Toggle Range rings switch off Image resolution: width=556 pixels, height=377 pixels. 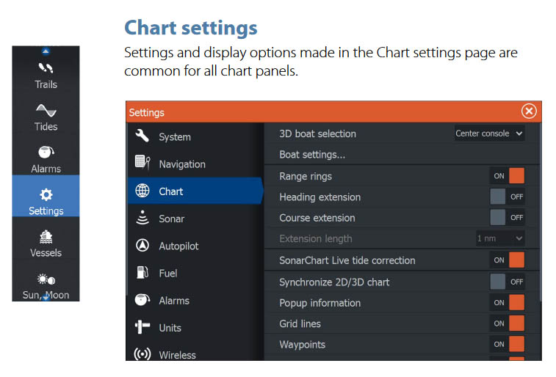point(508,176)
